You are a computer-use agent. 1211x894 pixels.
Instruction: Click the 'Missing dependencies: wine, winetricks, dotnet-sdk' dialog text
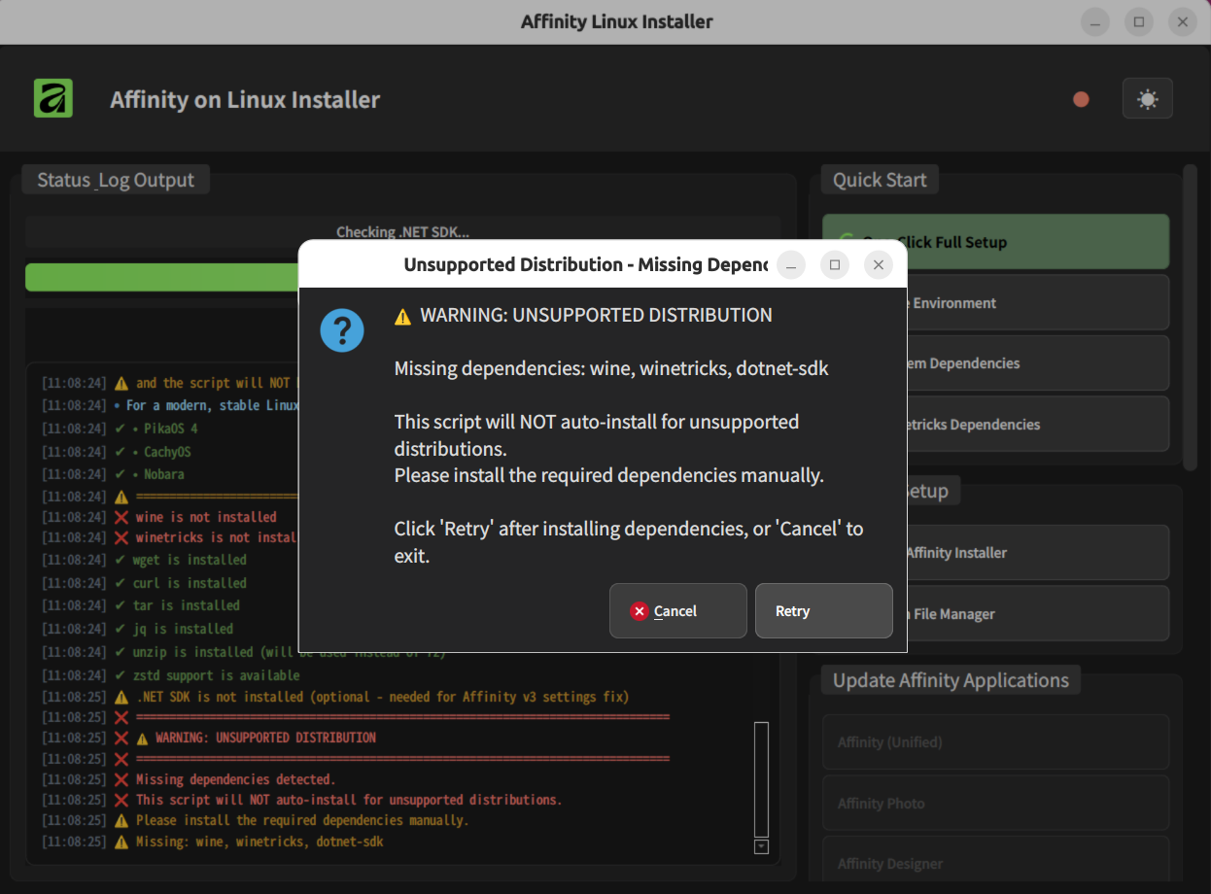[x=611, y=368]
